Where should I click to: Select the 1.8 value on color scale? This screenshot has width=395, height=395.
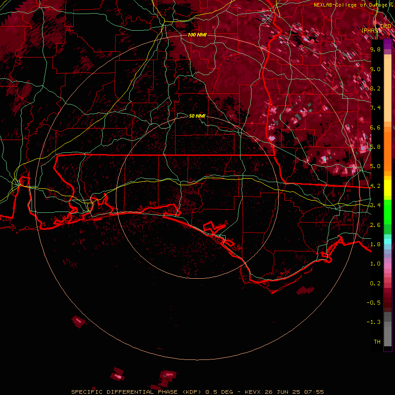tap(375, 244)
